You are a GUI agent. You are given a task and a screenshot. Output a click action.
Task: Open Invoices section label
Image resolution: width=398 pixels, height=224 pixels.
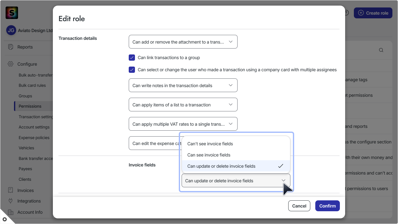[x=25, y=190]
